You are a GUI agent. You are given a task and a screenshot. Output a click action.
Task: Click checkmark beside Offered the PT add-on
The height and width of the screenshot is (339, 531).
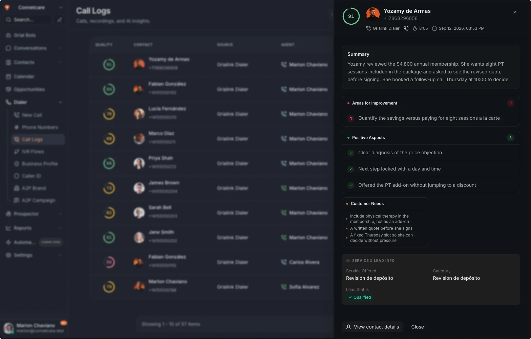351,185
